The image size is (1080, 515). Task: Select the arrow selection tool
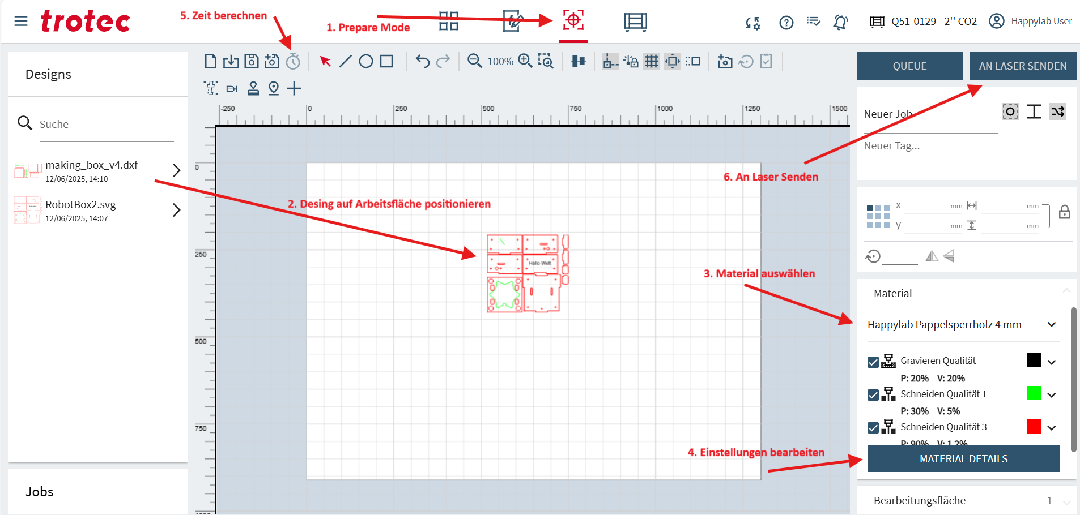click(325, 61)
